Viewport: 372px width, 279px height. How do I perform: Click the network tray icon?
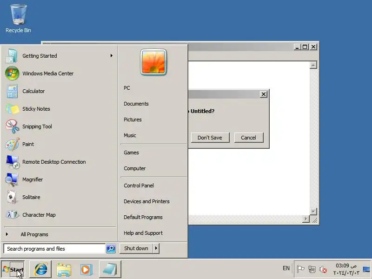click(x=312, y=269)
